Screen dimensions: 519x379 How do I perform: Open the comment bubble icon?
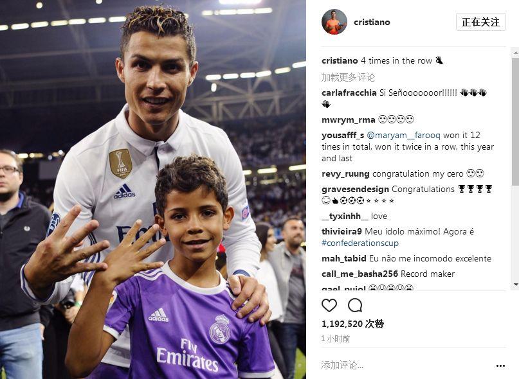click(x=355, y=305)
